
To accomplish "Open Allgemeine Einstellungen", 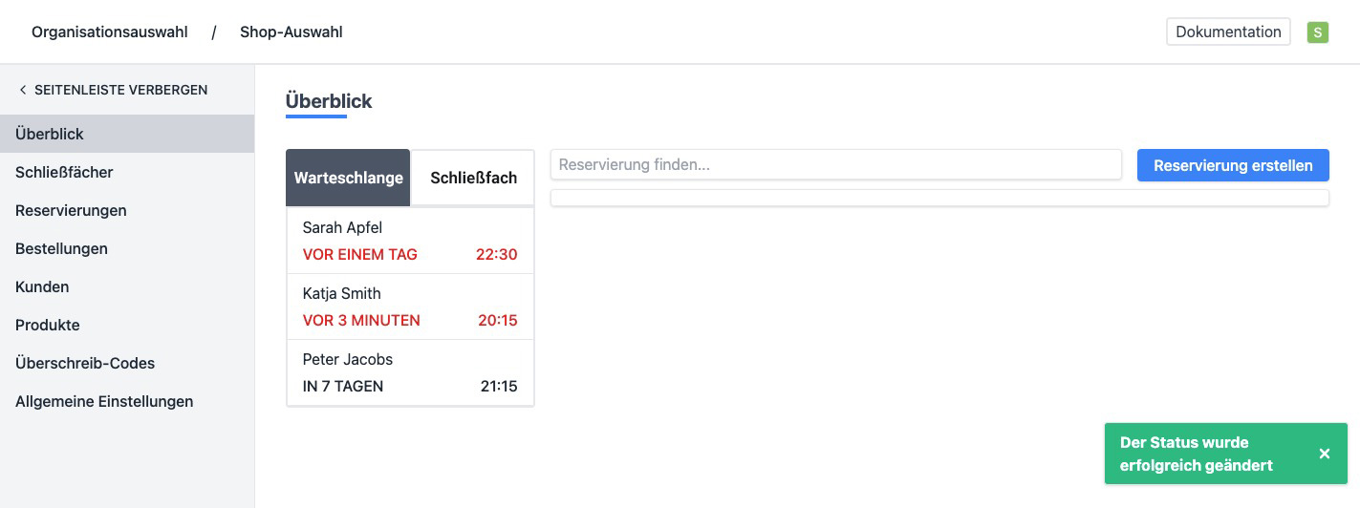I will (x=104, y=401).
